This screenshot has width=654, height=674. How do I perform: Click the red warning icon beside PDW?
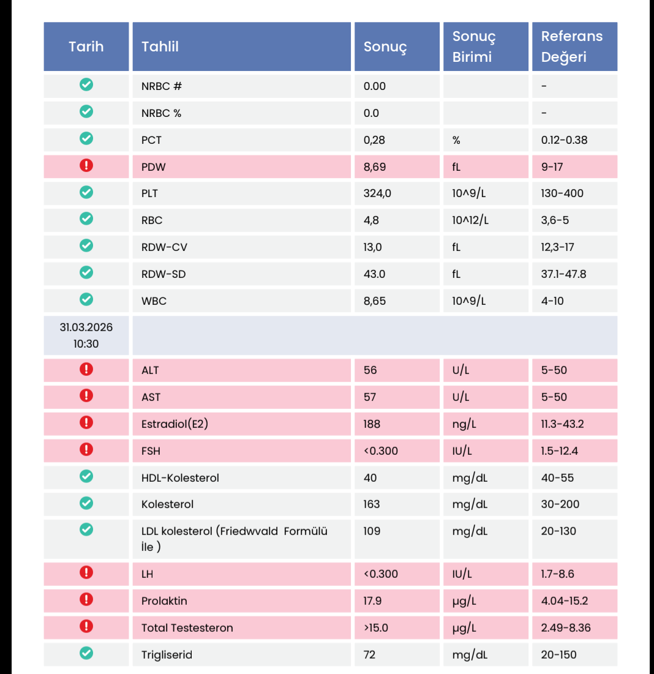pos(86,166)
